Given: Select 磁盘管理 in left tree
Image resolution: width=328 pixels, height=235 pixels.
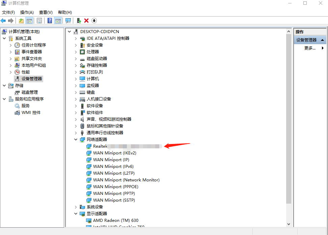Looking at the screenshot, I should point(30,92).
